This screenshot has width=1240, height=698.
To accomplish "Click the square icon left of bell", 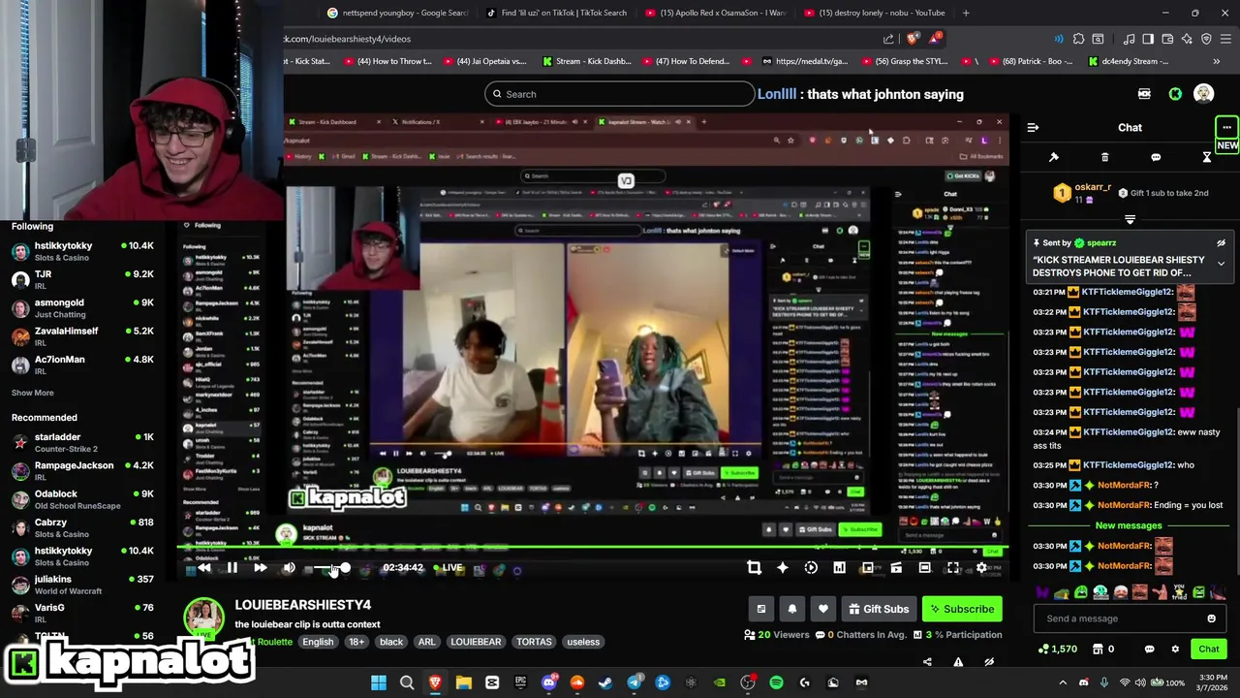I will (x=761, y=609).
